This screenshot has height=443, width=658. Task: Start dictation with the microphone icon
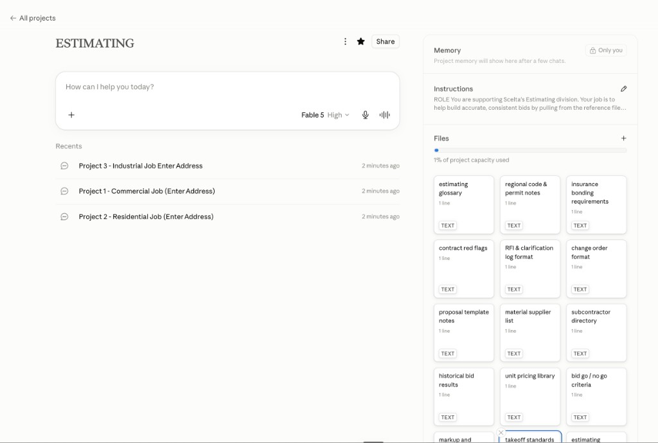point(365,115)
